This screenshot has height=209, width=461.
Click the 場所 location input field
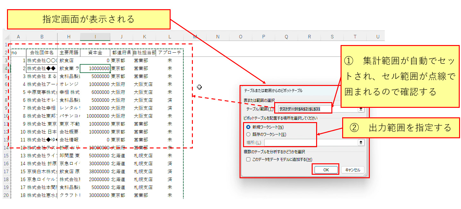pyautogui.click(x=311, y=143)
